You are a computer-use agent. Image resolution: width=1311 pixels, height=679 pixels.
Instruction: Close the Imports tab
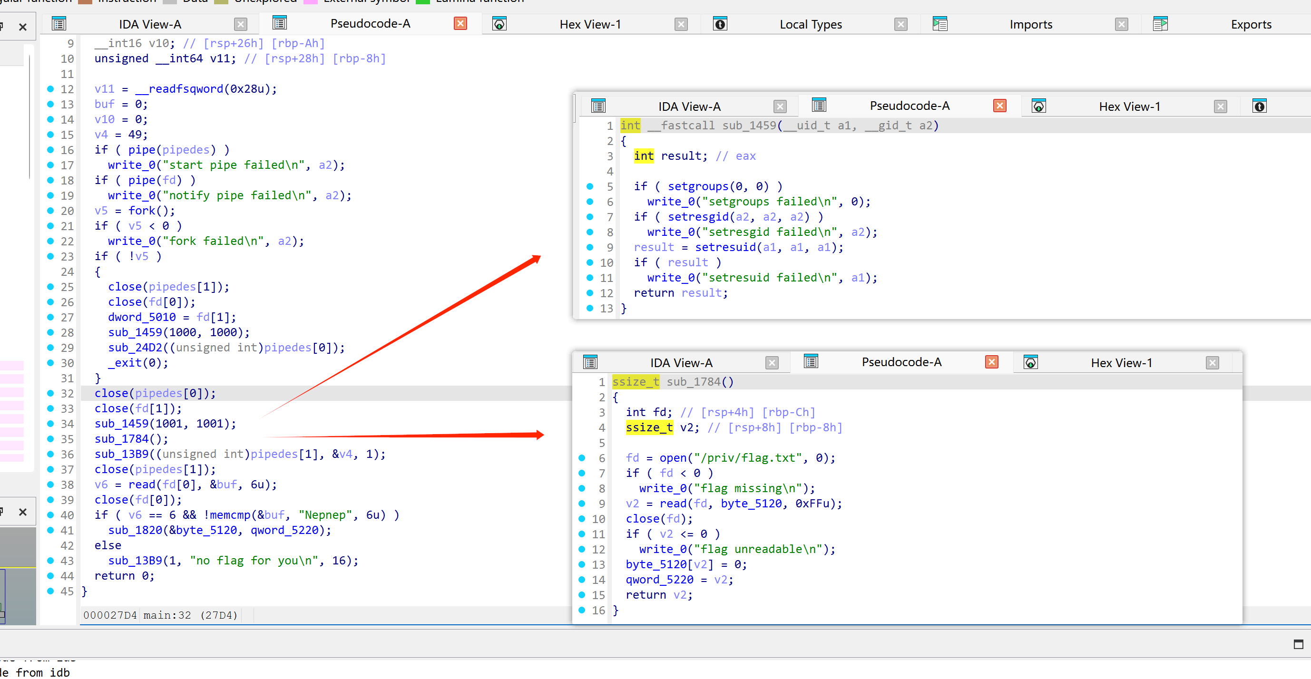(1121, 24)
